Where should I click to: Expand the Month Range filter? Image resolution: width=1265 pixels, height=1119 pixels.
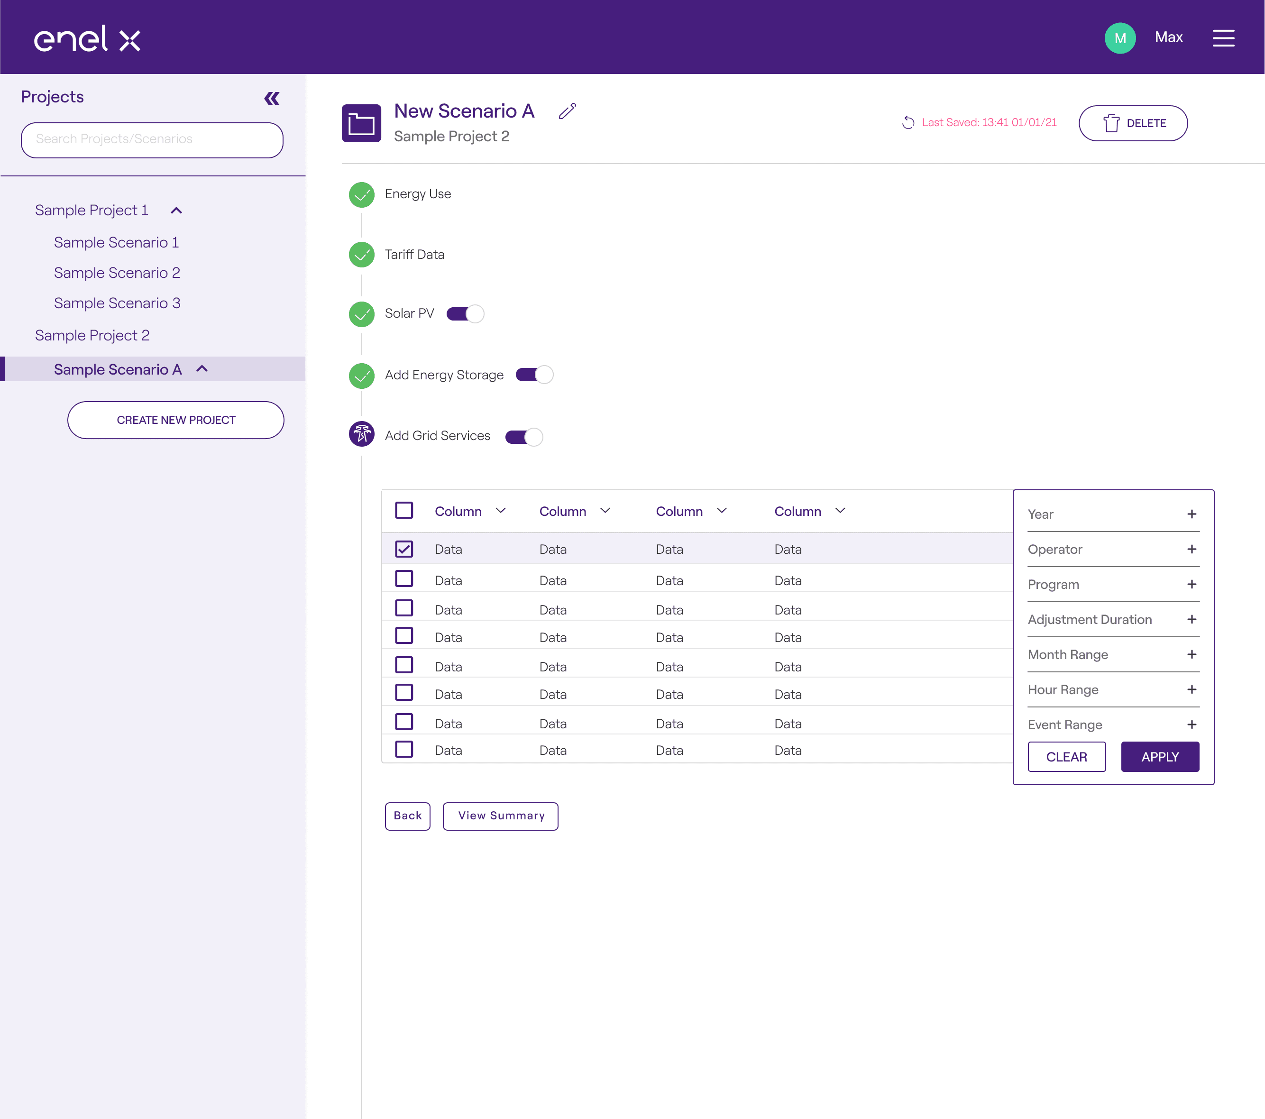(1113, 655)
